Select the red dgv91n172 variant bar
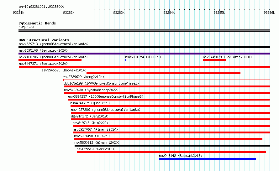 coord(171,119)
